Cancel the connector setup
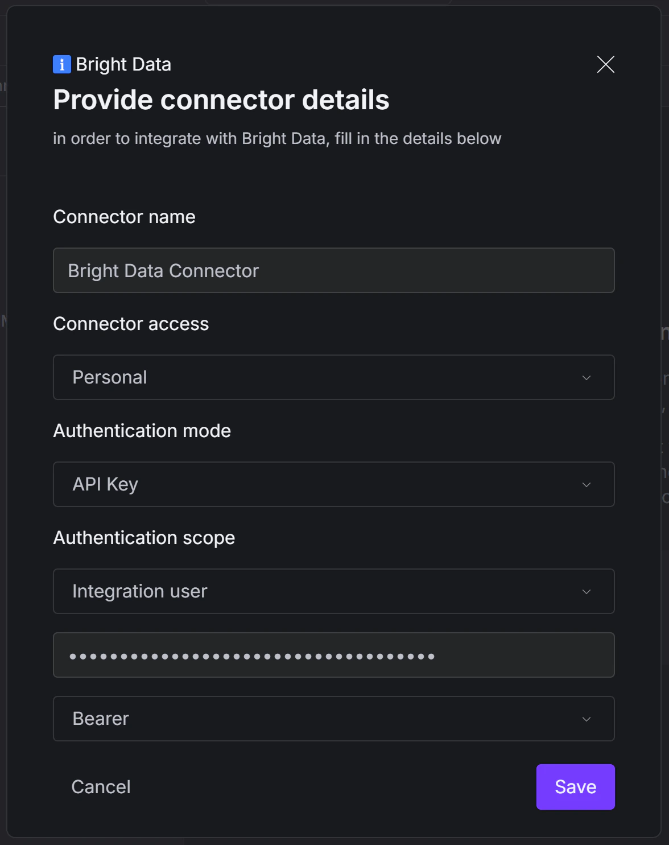This screenshot has width=669, height=845. 101,786
